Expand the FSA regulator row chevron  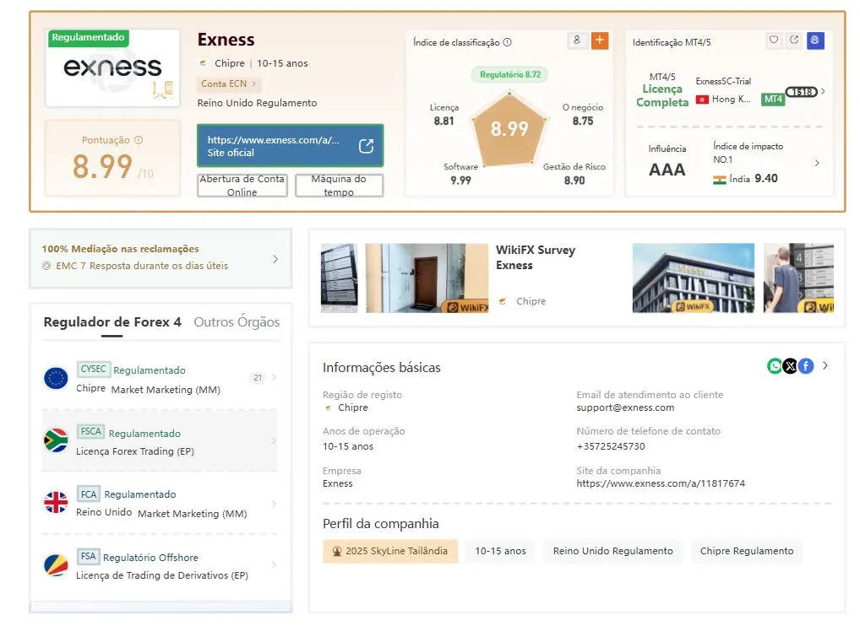(x=274, y=564)
